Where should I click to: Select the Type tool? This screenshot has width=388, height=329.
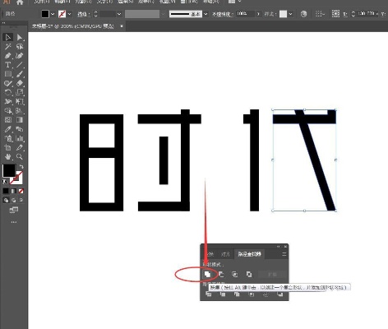tap(8, 65)
